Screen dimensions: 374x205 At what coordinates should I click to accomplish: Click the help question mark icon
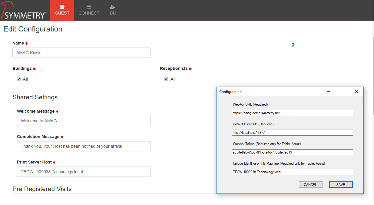click(x=293, y=45)
